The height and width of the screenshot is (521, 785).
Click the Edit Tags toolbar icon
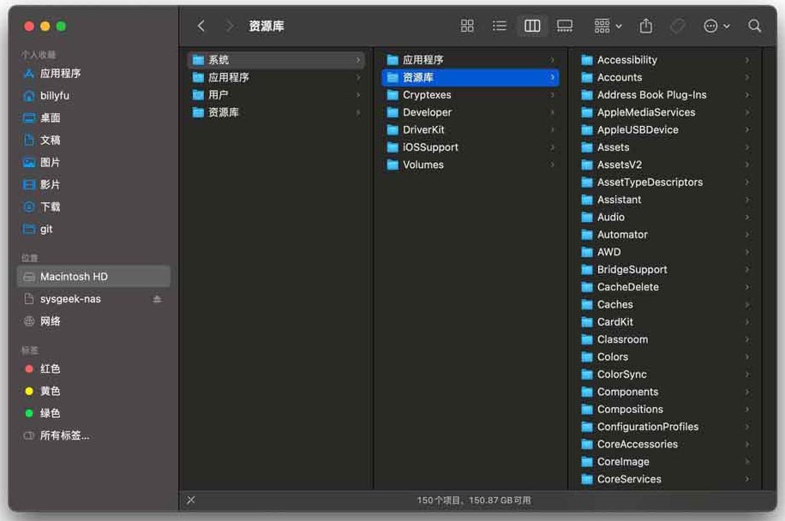[677, 27]
